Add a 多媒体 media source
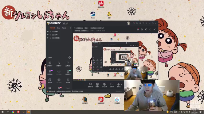The width and height of the screenshot is (204, 114). click(x=112, y=85)
